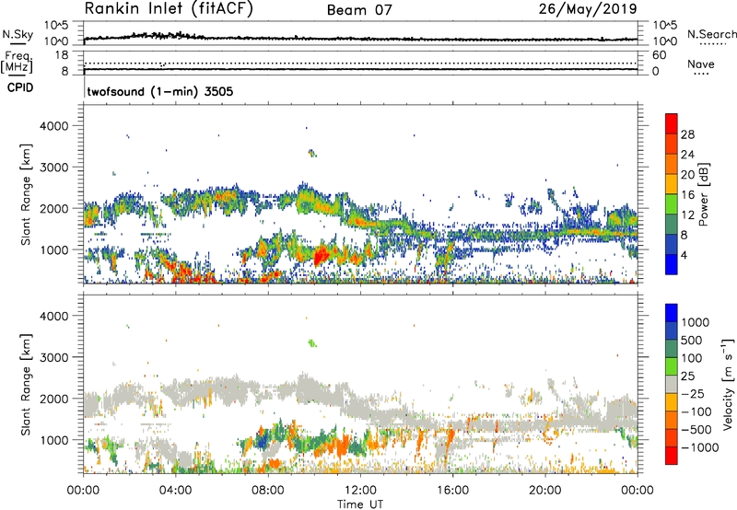Select the 'N.Sky' legend label
The height and width of the screenshot is (510, 737).
coord(18,34)
